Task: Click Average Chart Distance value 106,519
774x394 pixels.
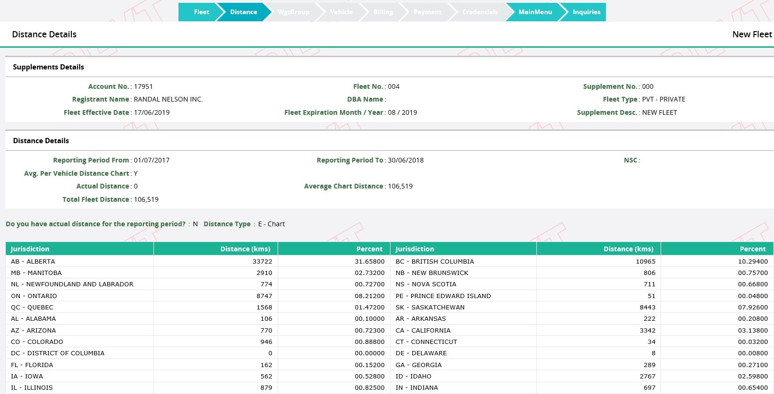Action: (x=400, y=186)
